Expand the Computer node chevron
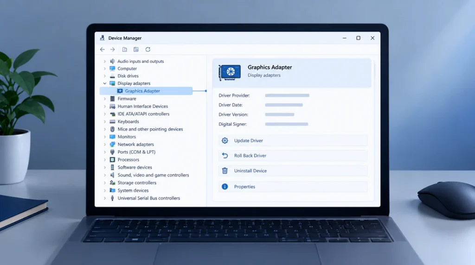This screenshot has height=265, width=475. [105, 69]
